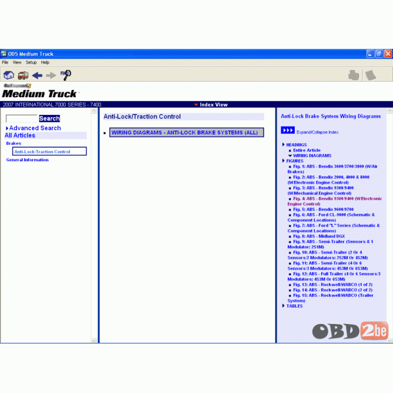Open Fig. 10: ABS - Semi-Trailer 2S2M Or 4S2M

tap(327, 255)
